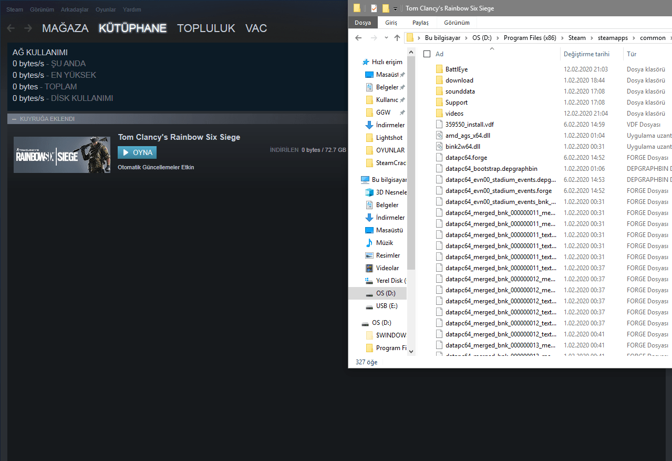
Task: Open recent locations dropdown in Explorer
Action: pos(386,38)
